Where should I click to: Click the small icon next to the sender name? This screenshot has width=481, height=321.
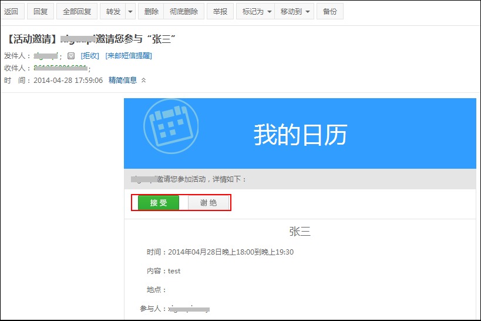[x=71, y=56]
